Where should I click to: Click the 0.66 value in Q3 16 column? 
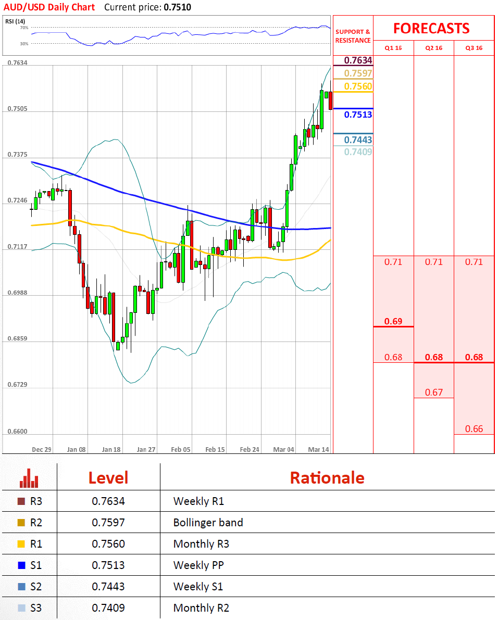click(474, 428)
